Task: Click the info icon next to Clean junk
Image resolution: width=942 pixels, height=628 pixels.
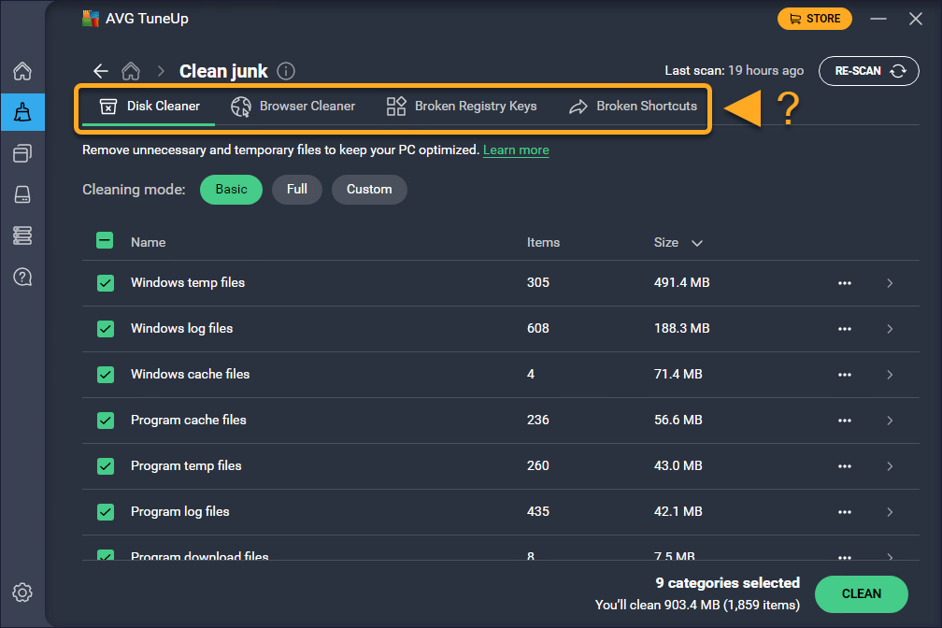Action: (x=286, y=71)
